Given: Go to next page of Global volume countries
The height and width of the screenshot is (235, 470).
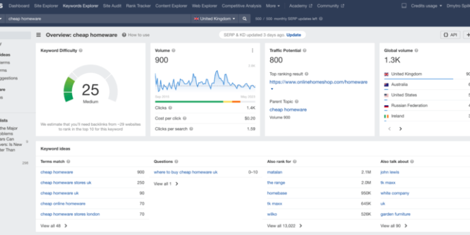Looking at the screenshot, I should 400,129.
